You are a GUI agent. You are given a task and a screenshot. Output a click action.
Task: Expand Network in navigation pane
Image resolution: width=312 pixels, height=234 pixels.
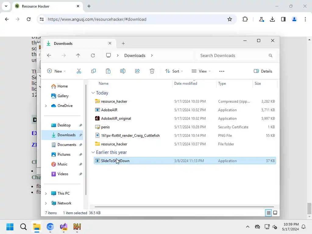(x=46, y=203)
